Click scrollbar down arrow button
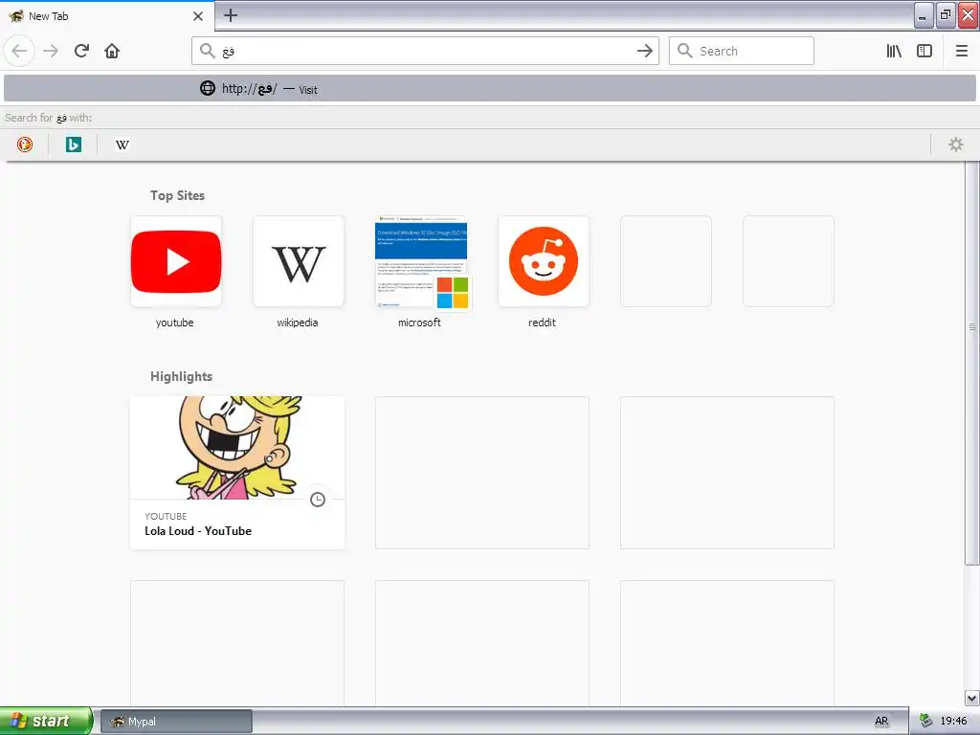980x735 pixels. click(x=972, y=698)
